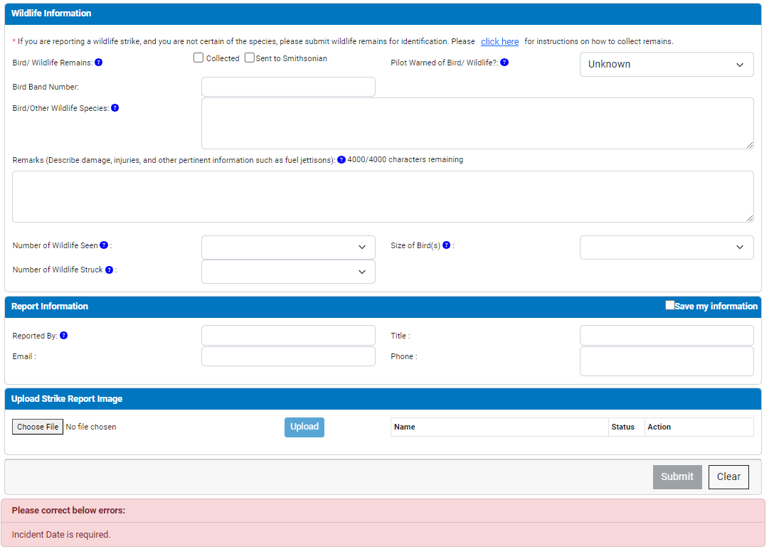774x554 pixels.
Task: Open help icon beside Pilot Warned of Bird/ Wildlife
Action: coord(504,62)
